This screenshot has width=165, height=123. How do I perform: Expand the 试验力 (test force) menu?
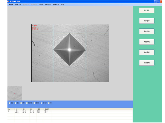point(41,5)
